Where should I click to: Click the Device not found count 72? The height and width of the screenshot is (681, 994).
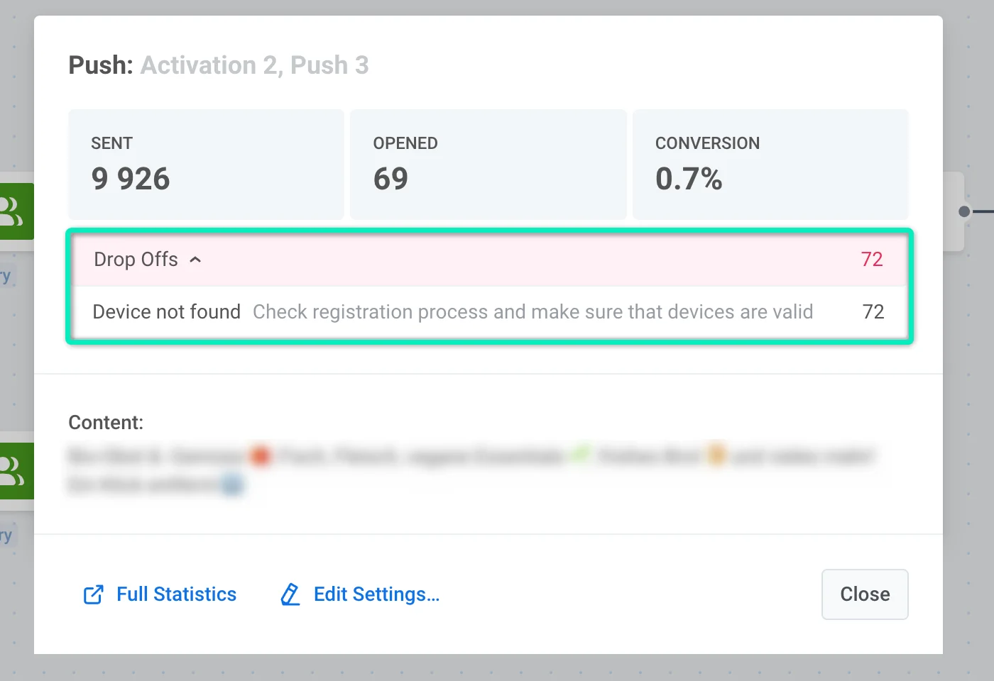pos(873,312)
